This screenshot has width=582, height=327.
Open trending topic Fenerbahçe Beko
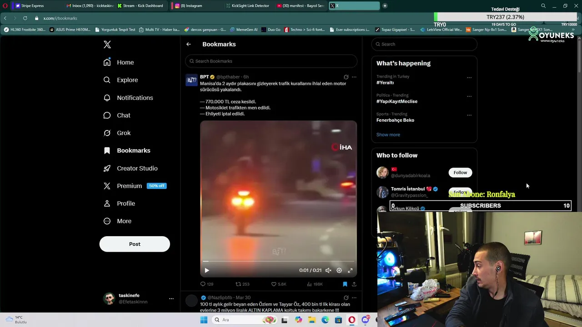[x=395, y=120]
